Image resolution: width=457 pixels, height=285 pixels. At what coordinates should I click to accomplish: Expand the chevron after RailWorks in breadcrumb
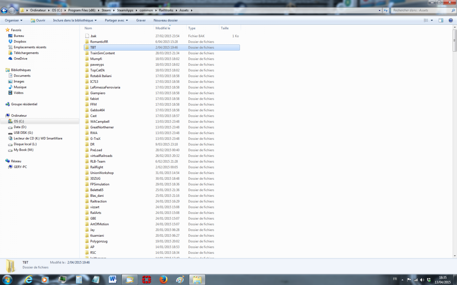coord(176,10)
